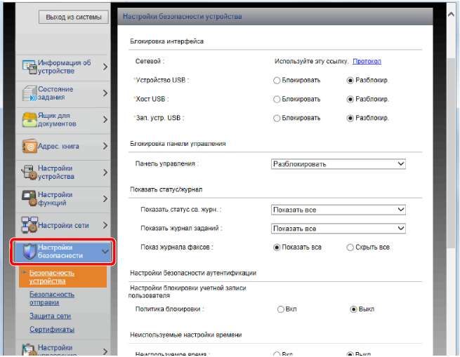
Task: Click the Информация об устройстве icon
Action: point(29,67)
